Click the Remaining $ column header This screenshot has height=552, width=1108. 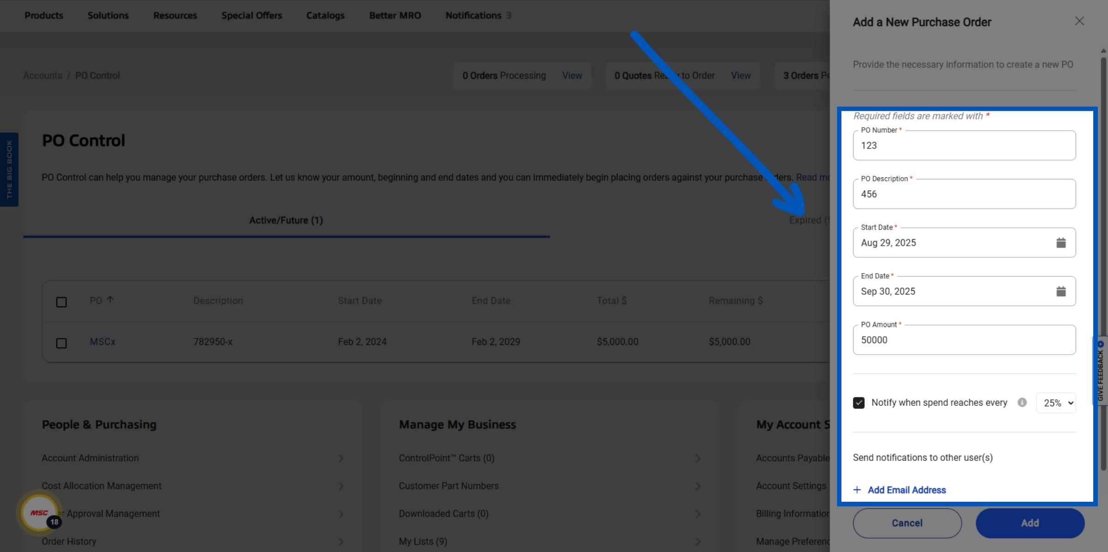coord(736,301)
